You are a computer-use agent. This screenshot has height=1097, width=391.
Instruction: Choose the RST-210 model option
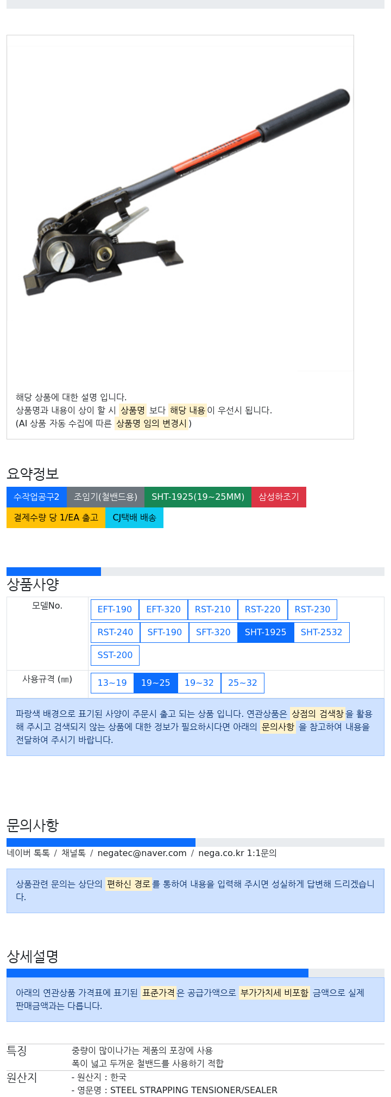click(213, 609)
